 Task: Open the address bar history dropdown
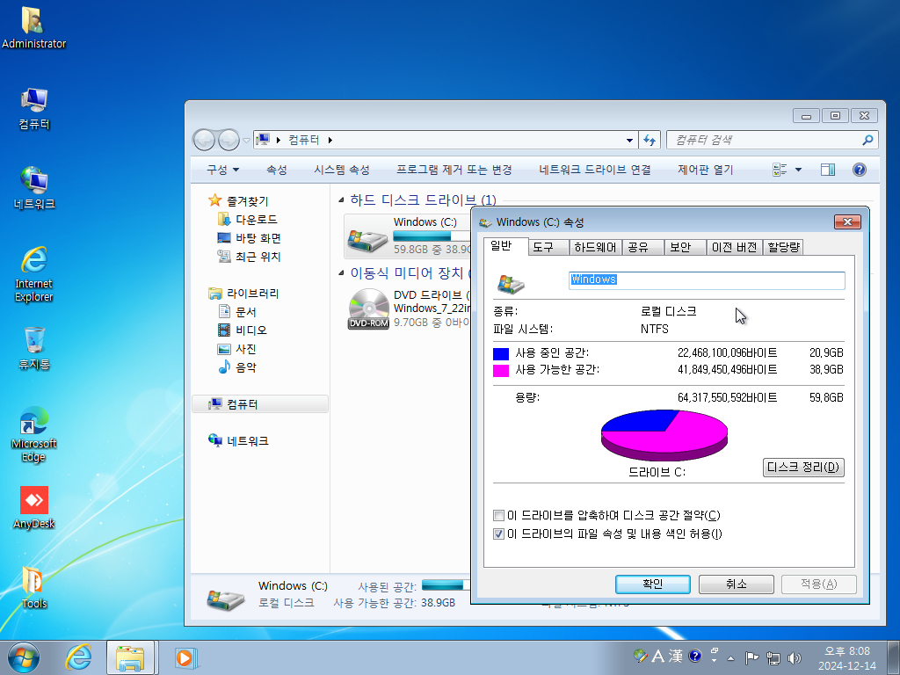coord(629,140)
